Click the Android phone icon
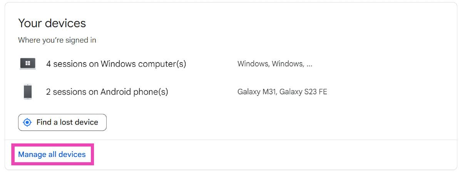This screenshot has width=462, height=173. pyautogui.click(x=28, y=92)
